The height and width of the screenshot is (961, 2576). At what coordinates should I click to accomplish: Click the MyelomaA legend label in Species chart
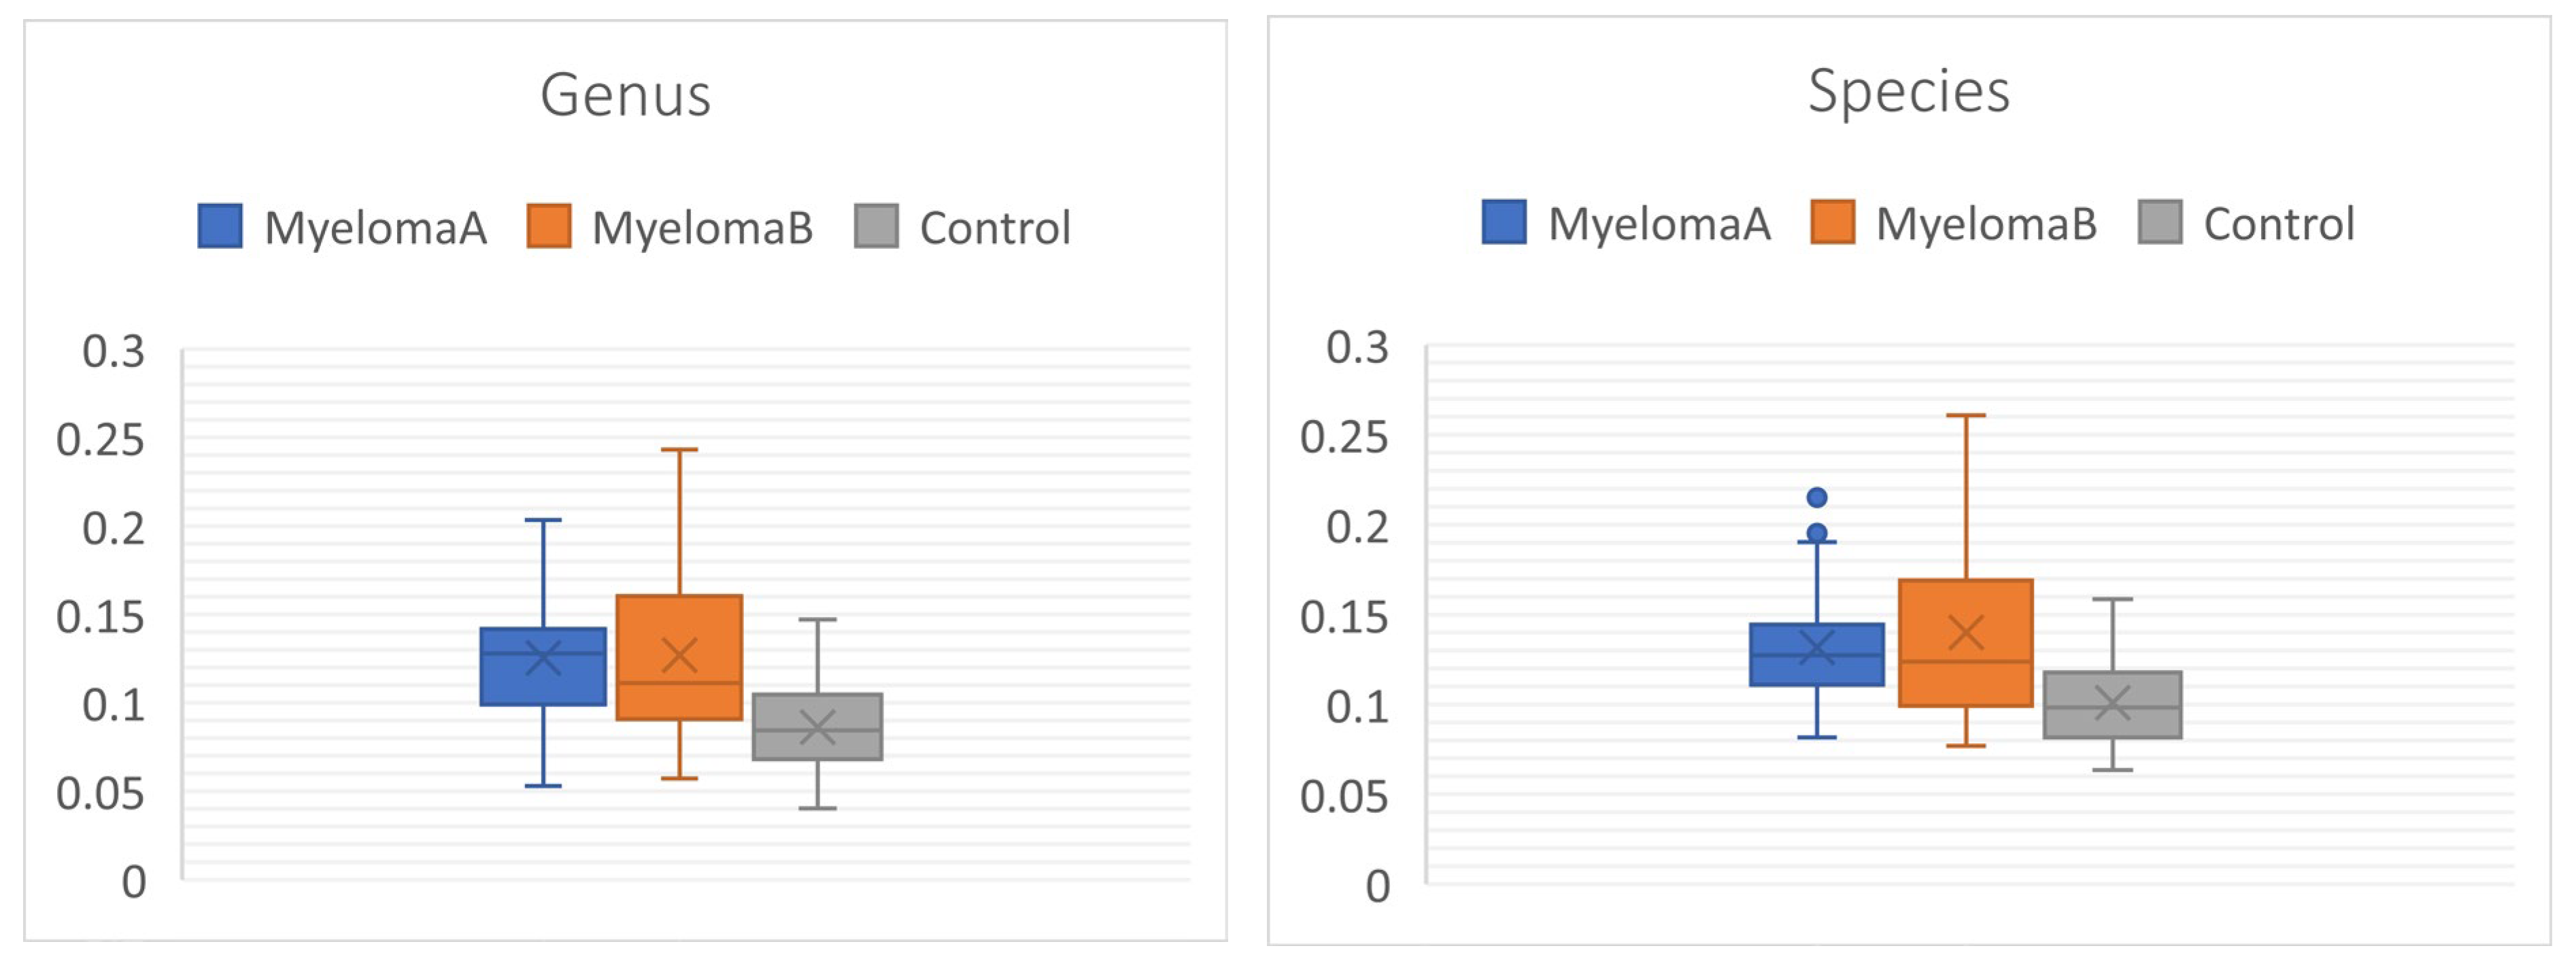1659,224
